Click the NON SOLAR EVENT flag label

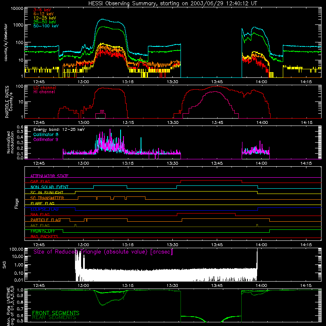click(49, 187)
